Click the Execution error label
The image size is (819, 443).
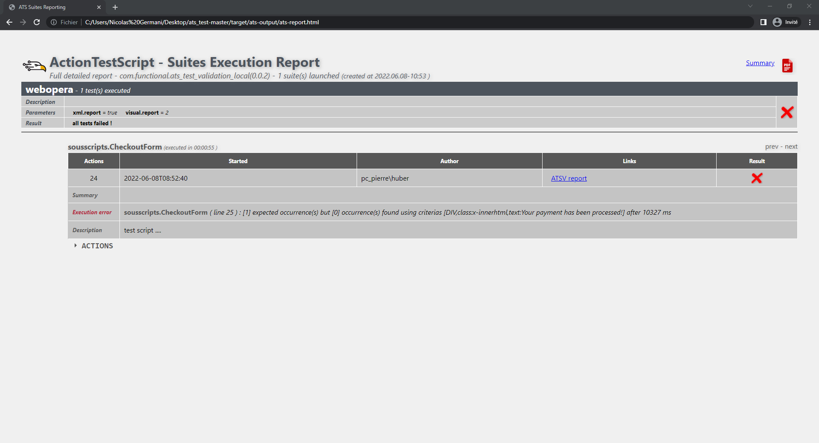(x=92, y=212)
